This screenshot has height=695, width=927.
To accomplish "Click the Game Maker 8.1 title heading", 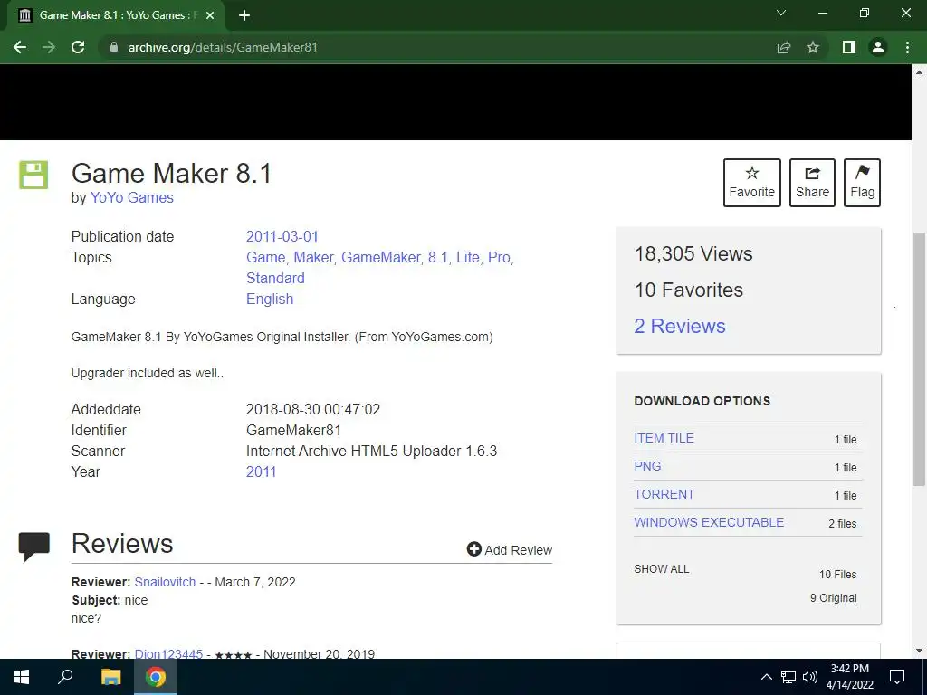I will point(171,174).
